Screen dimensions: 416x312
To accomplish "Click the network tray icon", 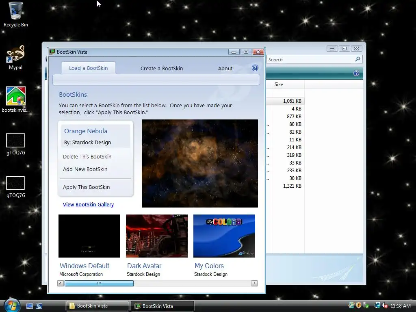I will 377,305.
